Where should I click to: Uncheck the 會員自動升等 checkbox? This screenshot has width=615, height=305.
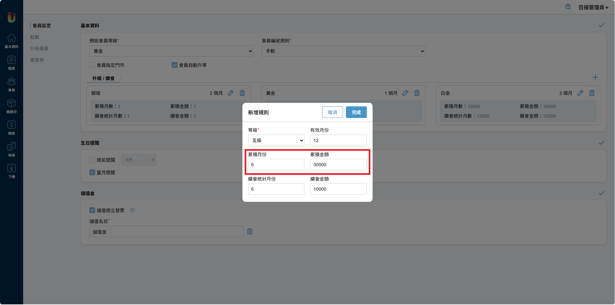click(x=175, y=65)
